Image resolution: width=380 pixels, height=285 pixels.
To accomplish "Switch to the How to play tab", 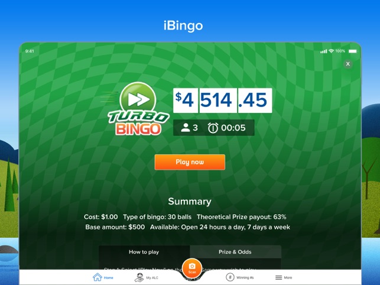I will pyautogui.click(x=144, y=252).
